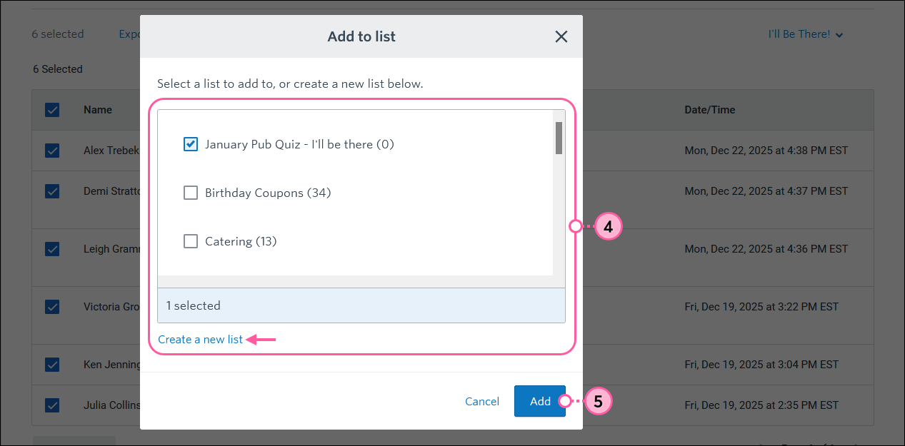This screenshot has height=446, width=905.
Task: Expand the response filter chevron
Action: (839, 34)
